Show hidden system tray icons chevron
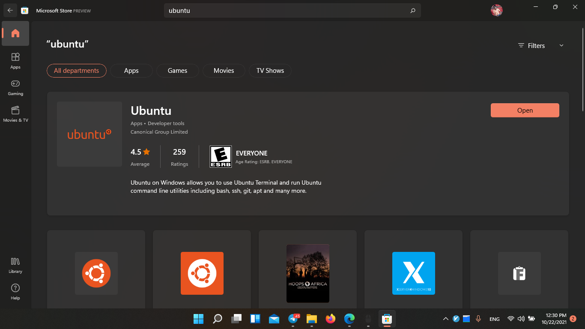 445,319
